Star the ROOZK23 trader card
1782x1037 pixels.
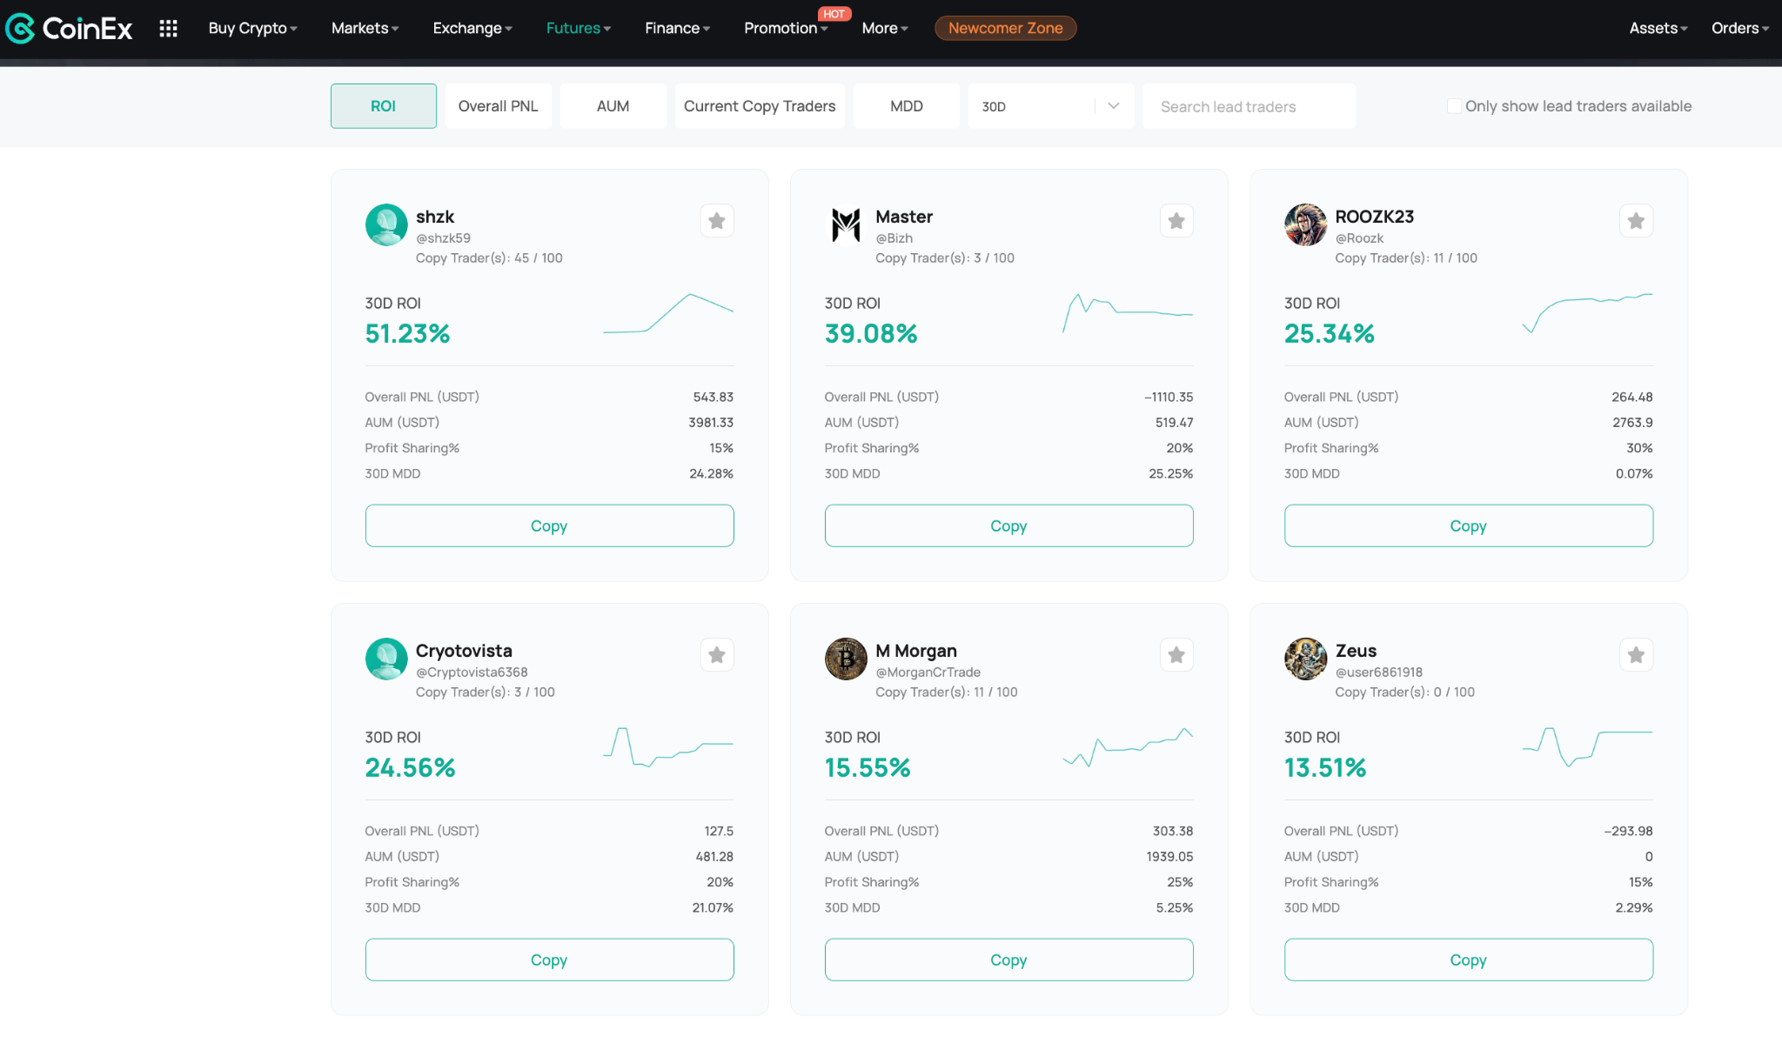pos(1635,221)
